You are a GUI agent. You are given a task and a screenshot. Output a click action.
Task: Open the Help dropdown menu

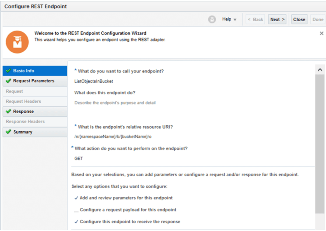click(229, 19)
